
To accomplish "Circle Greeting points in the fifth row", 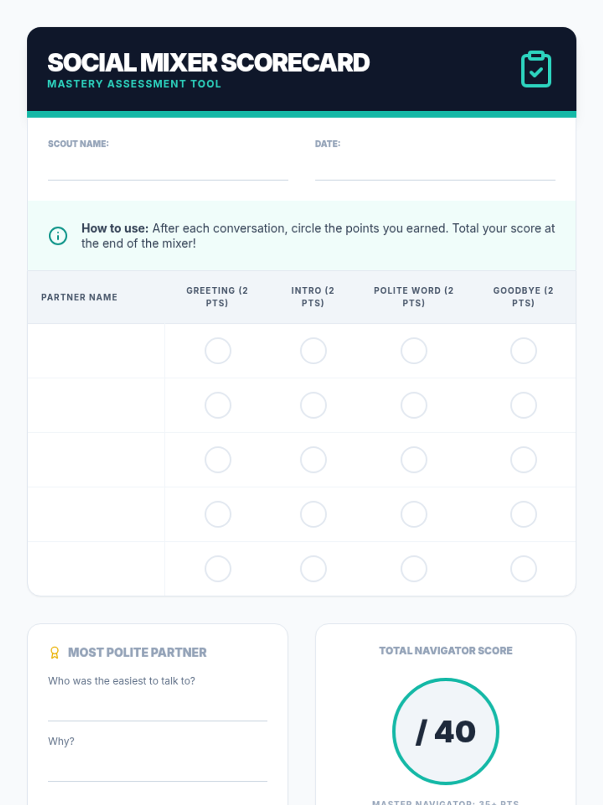I will tap(218, 569).
